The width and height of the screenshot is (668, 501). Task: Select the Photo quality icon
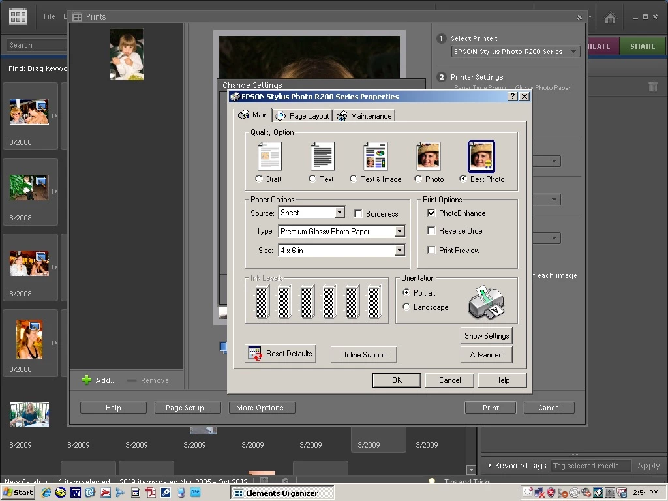click(x=428, y=156)
